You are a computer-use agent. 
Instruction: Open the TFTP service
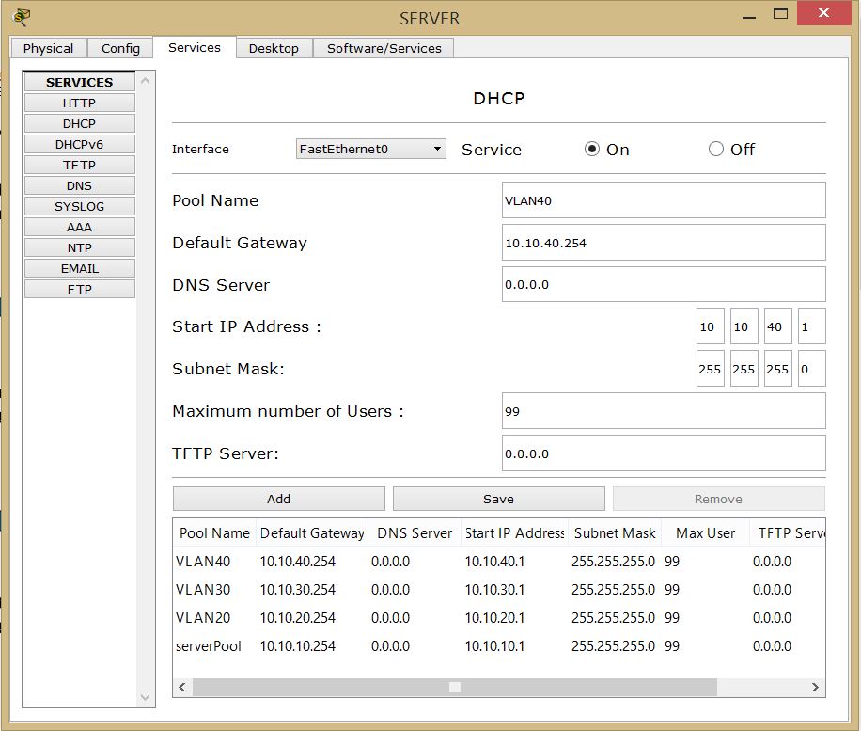coord(80,165)
